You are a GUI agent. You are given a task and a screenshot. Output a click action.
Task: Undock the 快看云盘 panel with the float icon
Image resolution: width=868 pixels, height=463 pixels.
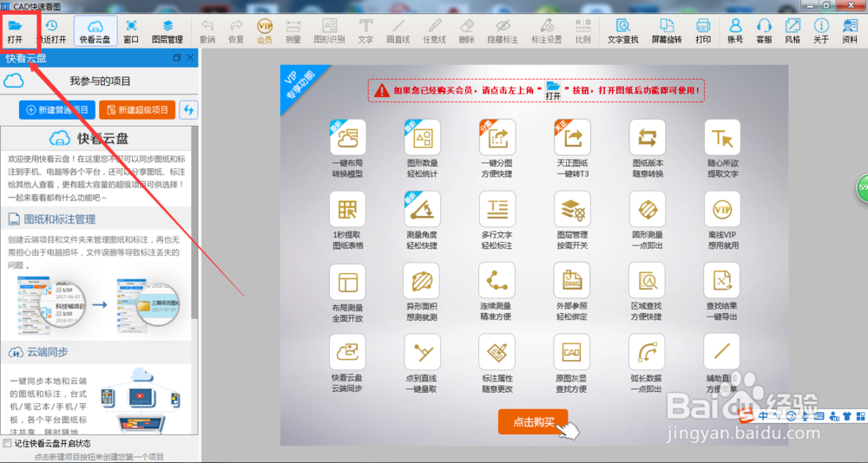(x=177, y=57)
